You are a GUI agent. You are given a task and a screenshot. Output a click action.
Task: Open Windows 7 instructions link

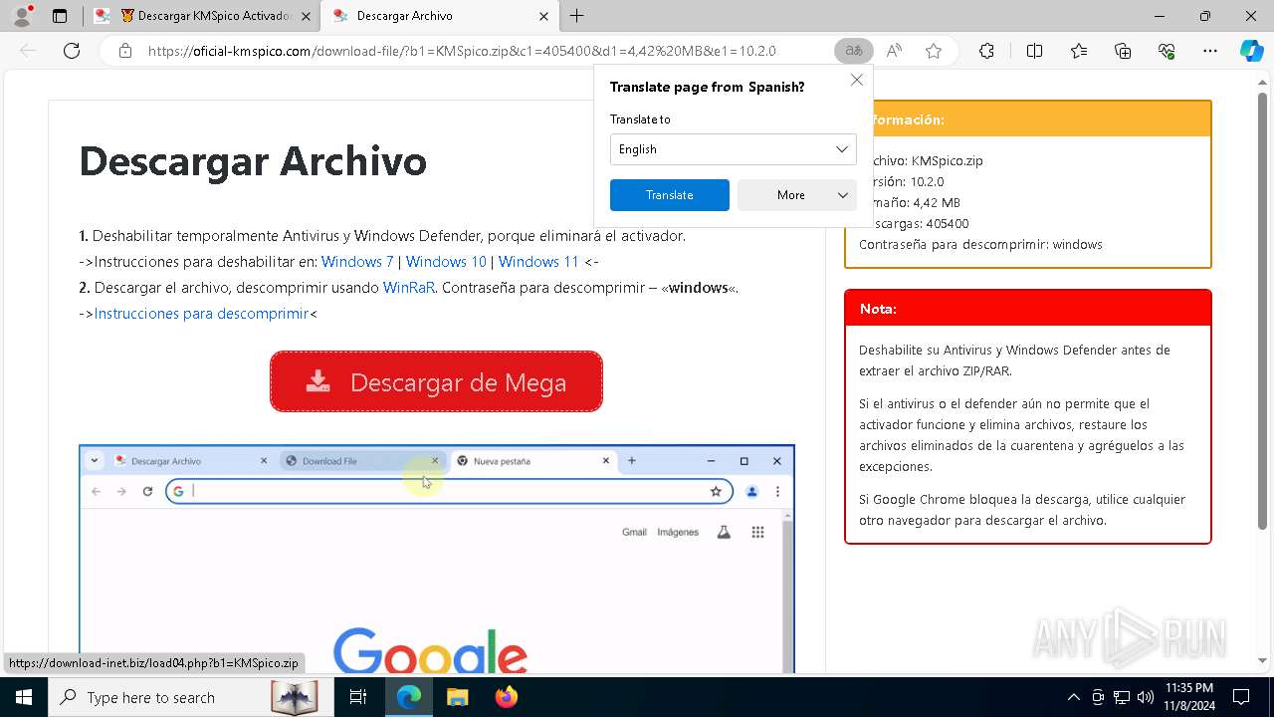pyautogui.click(x=357, y=262)
